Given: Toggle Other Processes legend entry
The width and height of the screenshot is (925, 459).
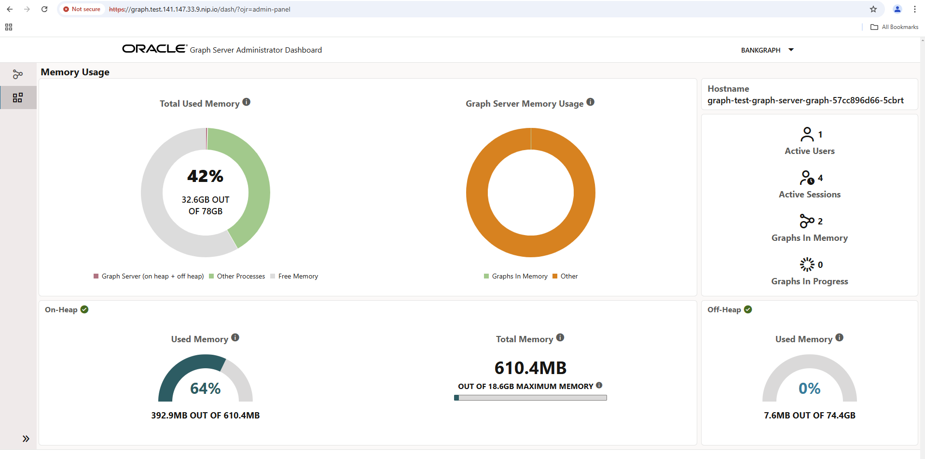Looking at the screenshot, I should pyautogui.click(x=237, y=277).
